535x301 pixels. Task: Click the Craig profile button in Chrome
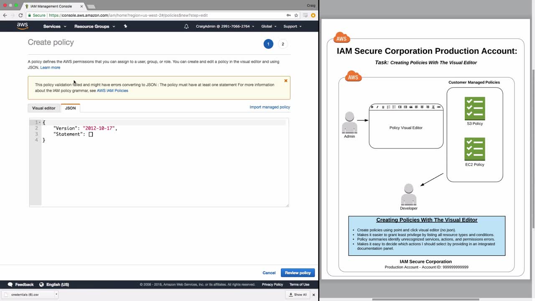[x=311, y=5]
